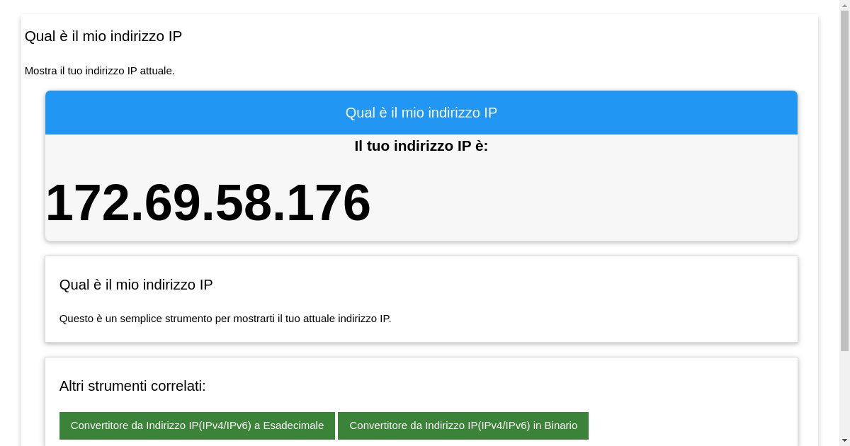Image resolution: width=850 pixels, height=446 pixels.
Task: Click the description about semplice strumento
Action: click(225, 319)
